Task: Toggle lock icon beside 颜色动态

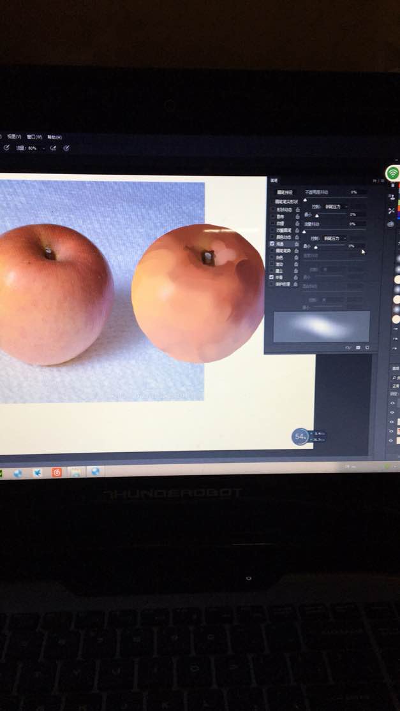Action: tap(297, 237)
